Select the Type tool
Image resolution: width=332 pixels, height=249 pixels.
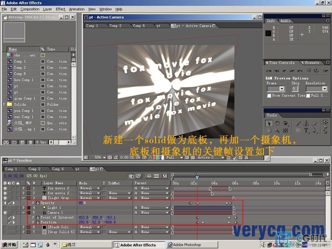[x=306, y=130]
